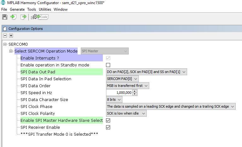Image resolution: width=242 pixels, height=147 pixels.
Task: Open the SPI Master operation mode dropdown
Action: pos(105,51)
